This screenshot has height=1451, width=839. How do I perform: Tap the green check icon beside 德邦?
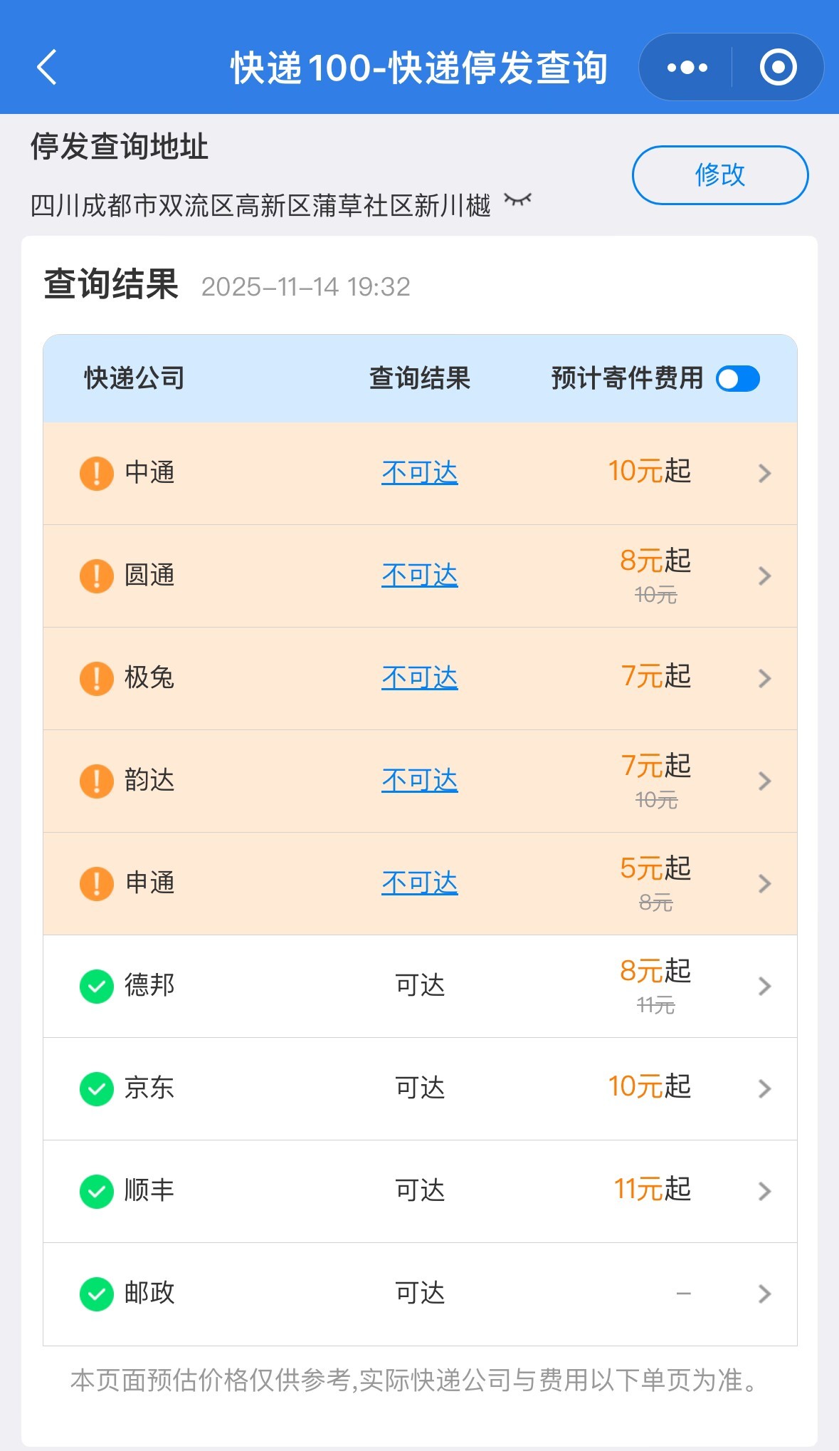pos(96,987)
